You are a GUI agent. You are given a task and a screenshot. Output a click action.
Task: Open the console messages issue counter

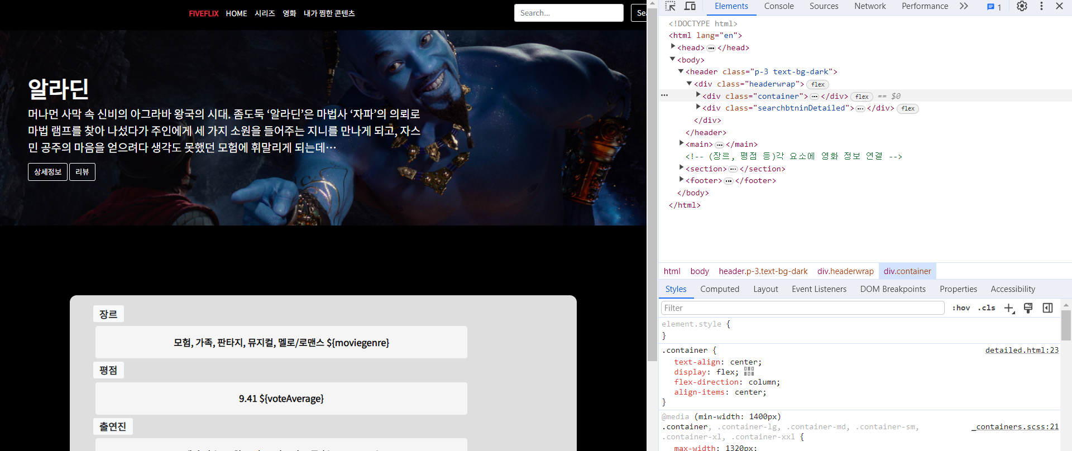994,7
